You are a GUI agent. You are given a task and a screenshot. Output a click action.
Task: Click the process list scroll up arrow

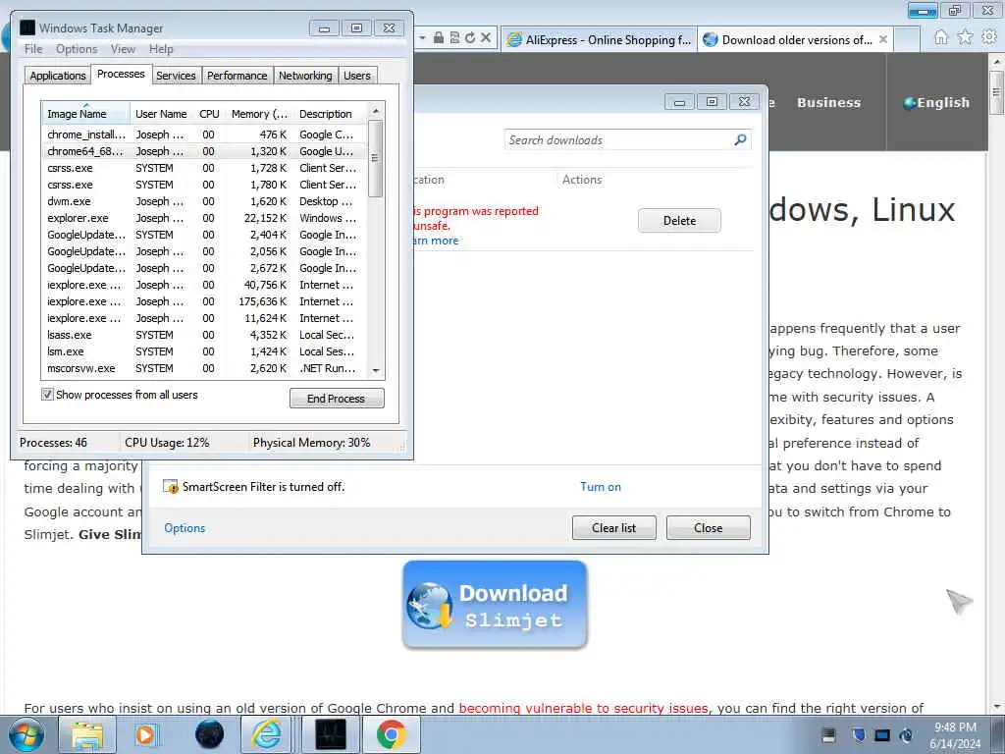click(376, 111)
